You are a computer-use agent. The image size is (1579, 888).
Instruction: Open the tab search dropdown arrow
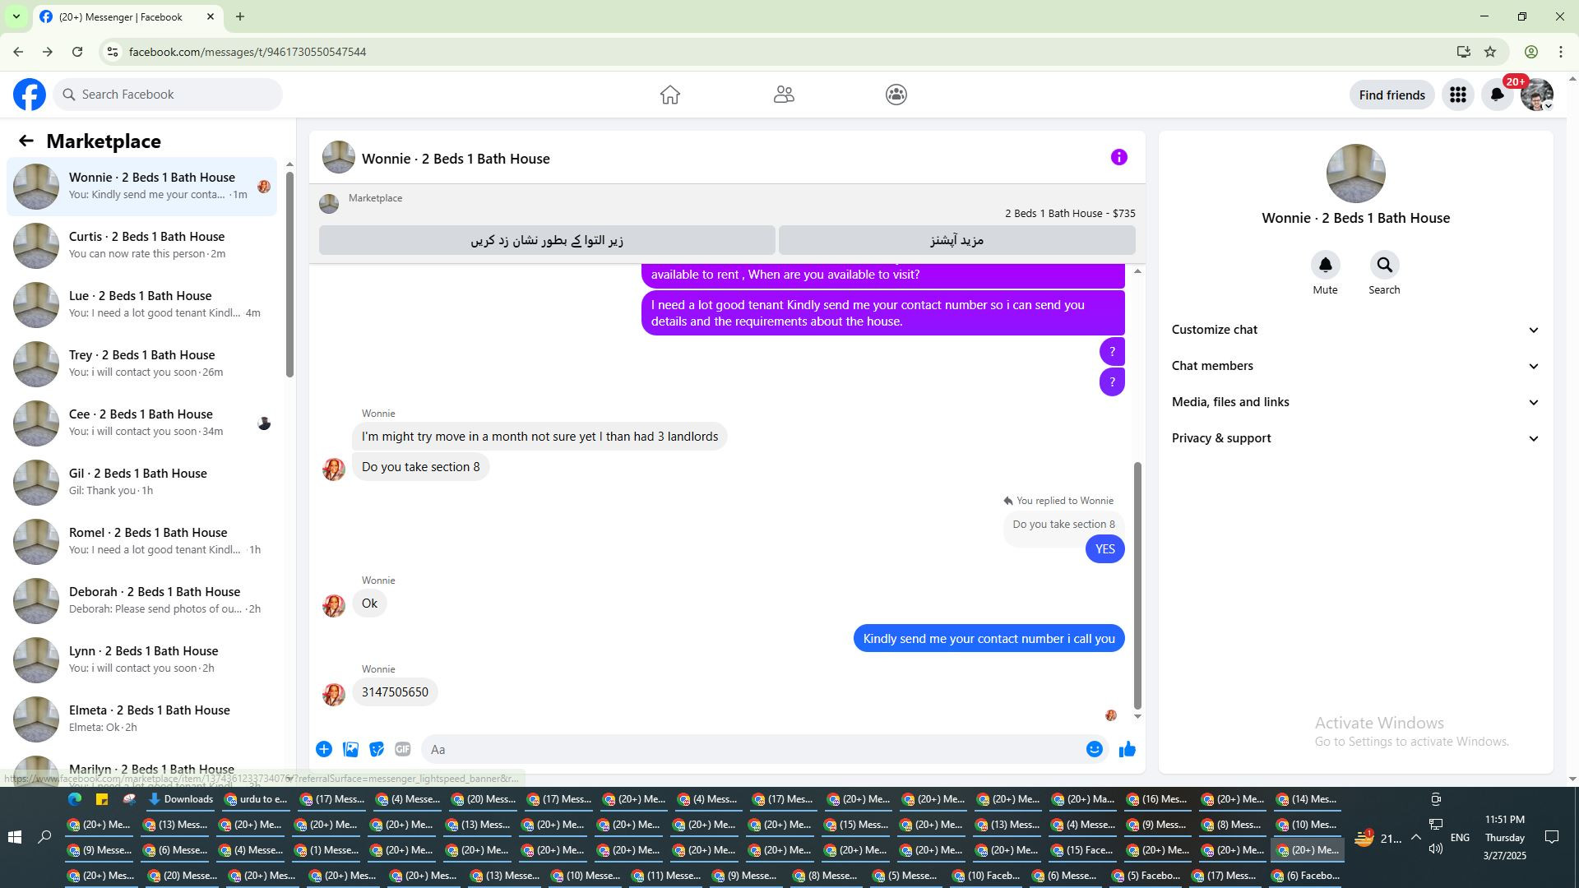(x=16, y=16)
